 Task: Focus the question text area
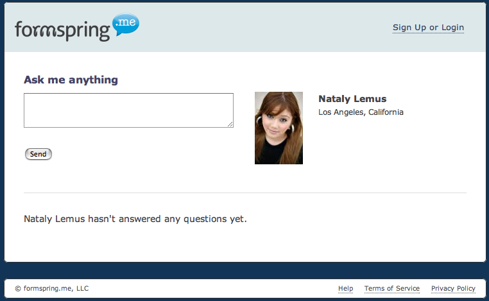pos(128,110)
